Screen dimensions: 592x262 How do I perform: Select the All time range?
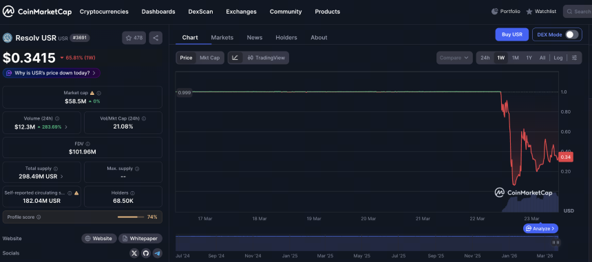click(x=542, y=58)
